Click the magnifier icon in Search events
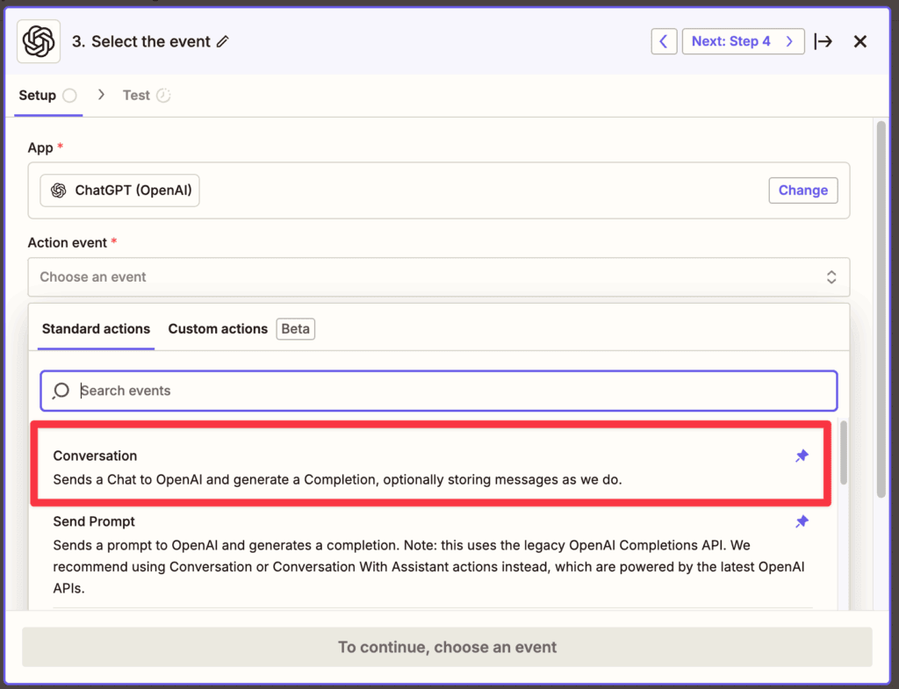The image size is (899, 689). 61,391
